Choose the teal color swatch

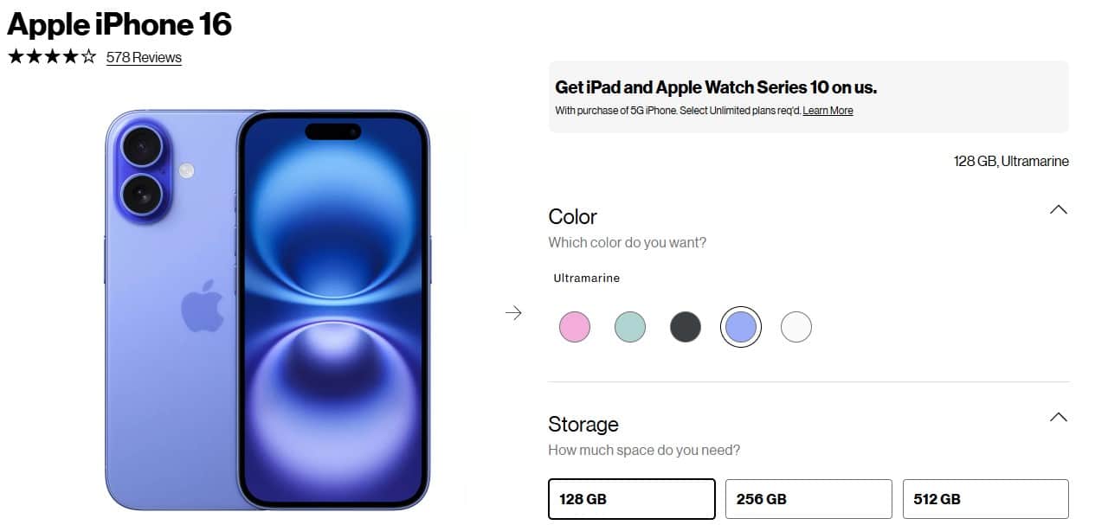(630, 327)
